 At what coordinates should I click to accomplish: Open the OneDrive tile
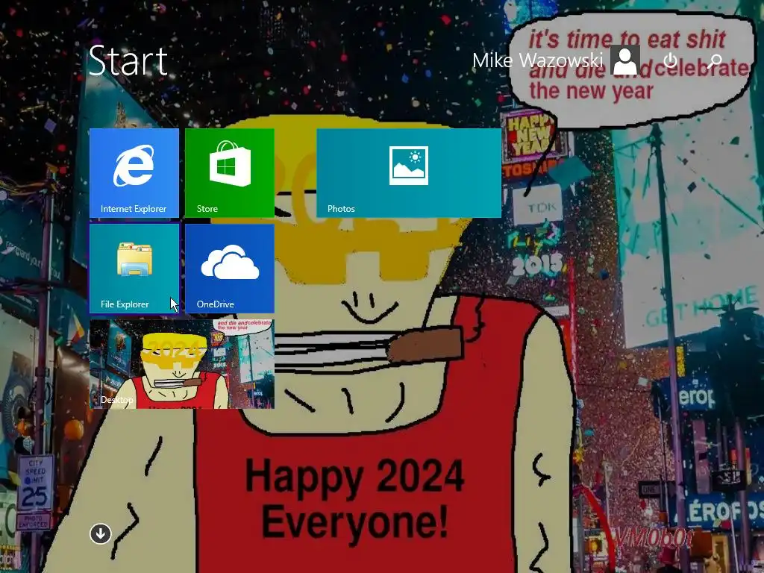230,269
